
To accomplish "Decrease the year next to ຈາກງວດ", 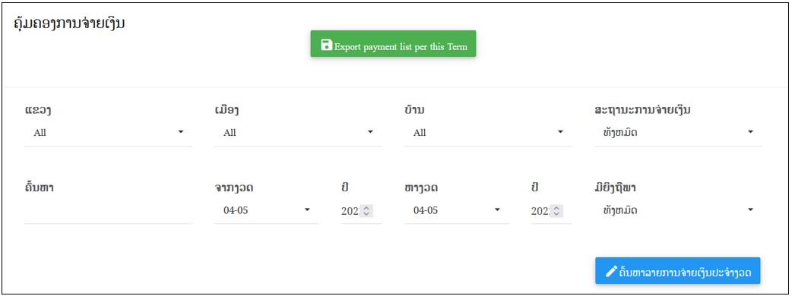I will point(367,214).
